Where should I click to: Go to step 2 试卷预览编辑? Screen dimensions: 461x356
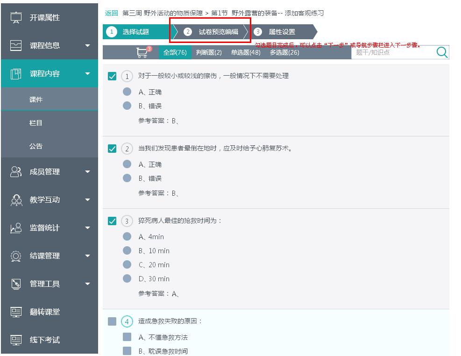click(213, 32)
